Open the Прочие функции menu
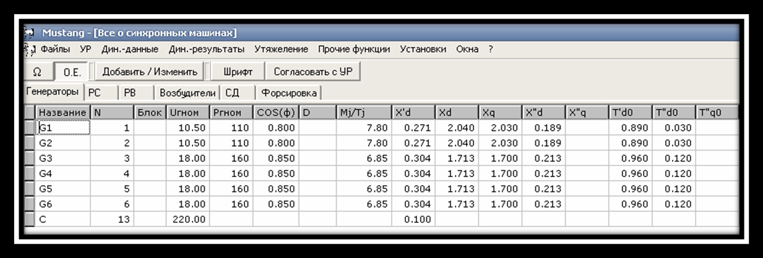 tap(354, 49)
